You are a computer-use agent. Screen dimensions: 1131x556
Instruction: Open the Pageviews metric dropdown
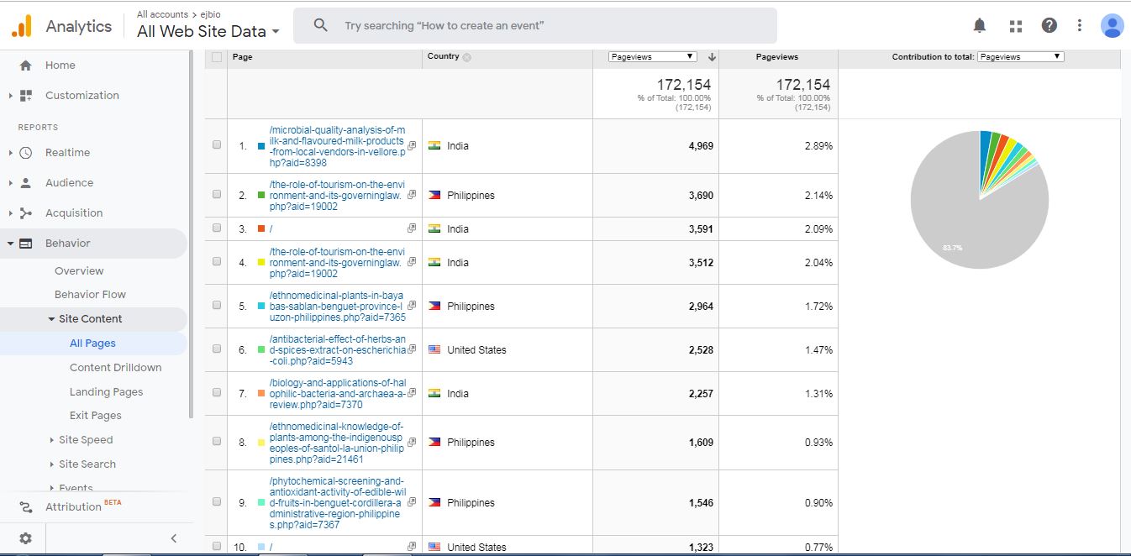click(653, 57)
